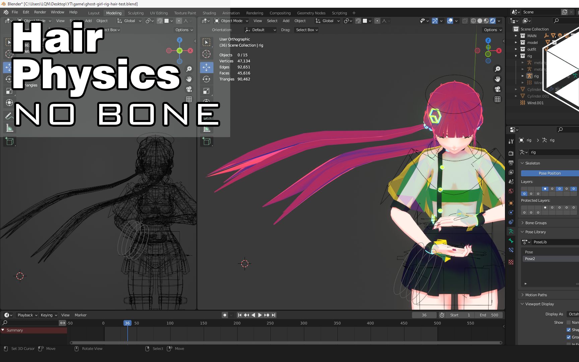
Task: Open the Object Constraints properties tab
Action: pyautogui.click(x=511, y=222)
